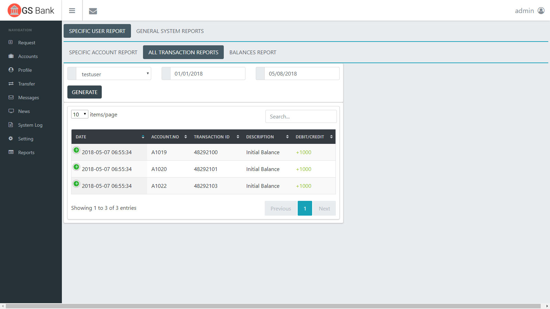This screenshot has width=550, height=309.
Task: Open News in the sidebar
Action: (x=24, y=111)
